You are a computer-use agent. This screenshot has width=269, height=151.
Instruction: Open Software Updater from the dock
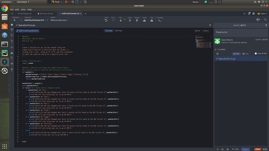[5, 71]
